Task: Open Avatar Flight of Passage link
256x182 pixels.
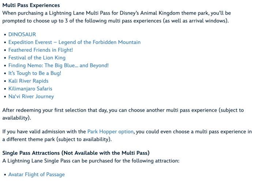Action: [x=37, y=174]
